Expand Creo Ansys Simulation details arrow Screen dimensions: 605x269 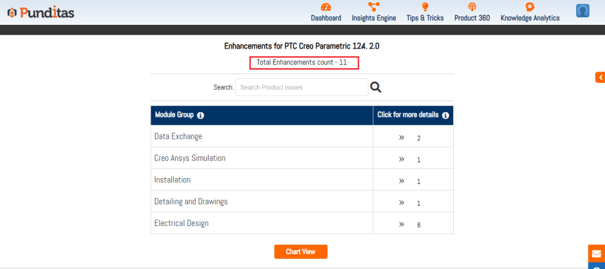click(401, 159)
